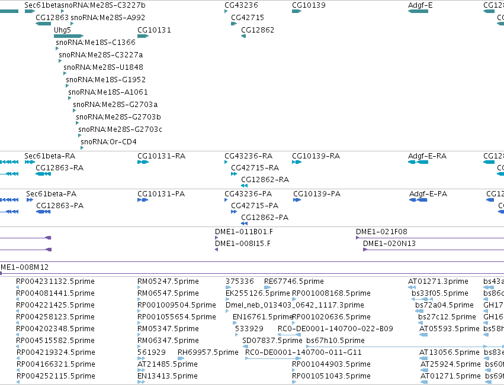Screen dimensions: 504x385
Task: Select the Adgf-E-RA transcript label
Action: coord(427,156)
